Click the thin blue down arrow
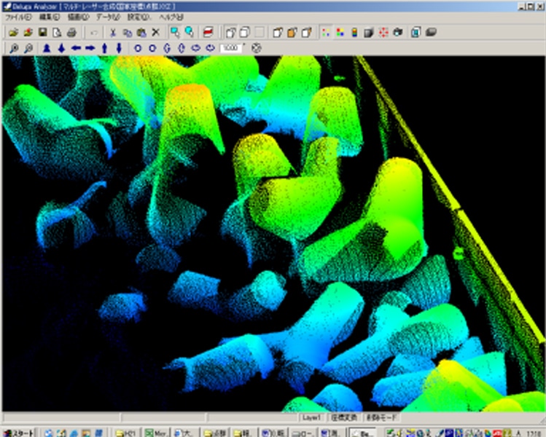 (119, 48)
